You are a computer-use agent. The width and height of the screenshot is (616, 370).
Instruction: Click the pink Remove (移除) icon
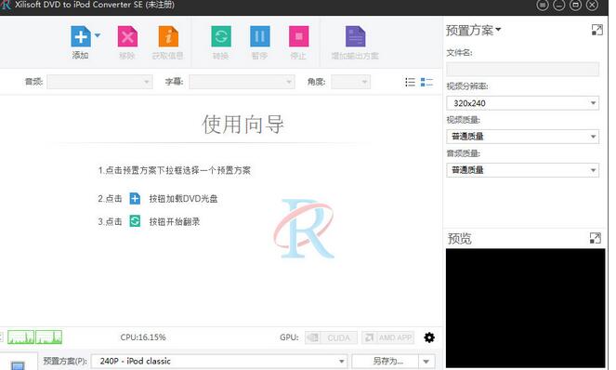[127, 36]
